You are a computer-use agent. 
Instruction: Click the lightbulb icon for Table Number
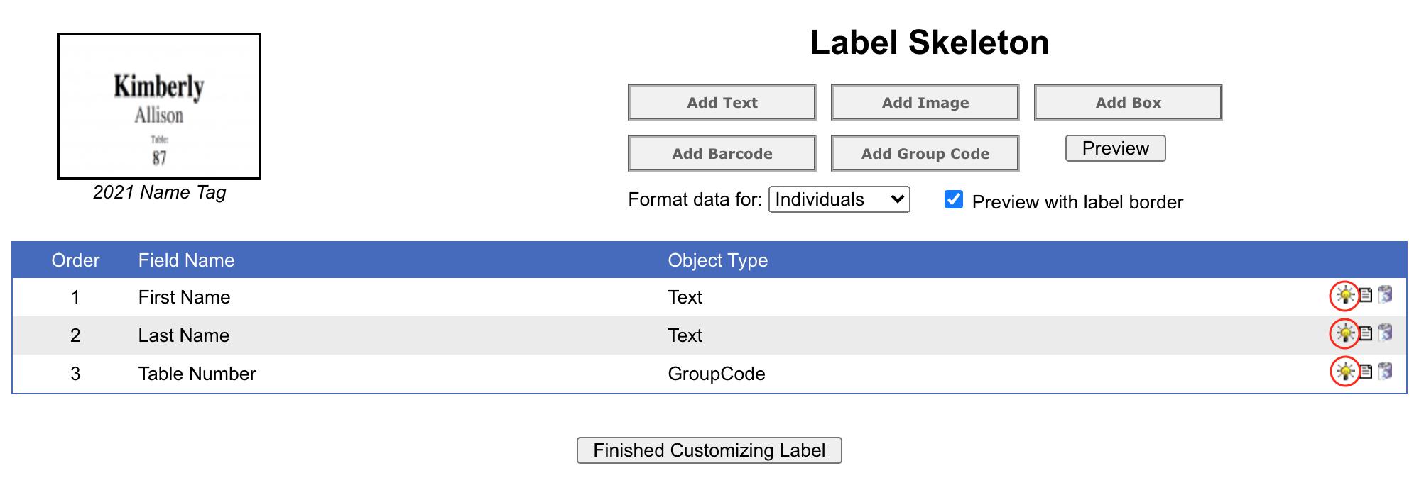pyautogui.click(x=1344, y=372)
